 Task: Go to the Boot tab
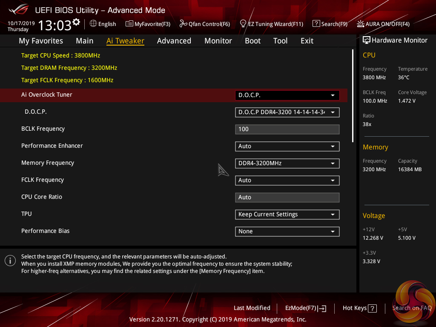252,41
